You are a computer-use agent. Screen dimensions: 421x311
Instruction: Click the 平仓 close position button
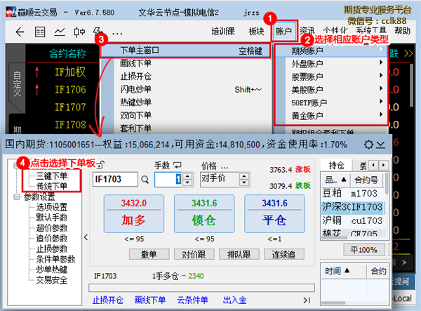(x=274, y=213)
